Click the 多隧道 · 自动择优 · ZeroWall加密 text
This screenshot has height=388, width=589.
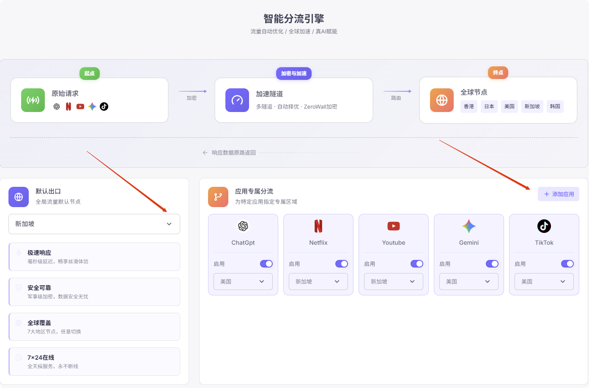(296, 107)
